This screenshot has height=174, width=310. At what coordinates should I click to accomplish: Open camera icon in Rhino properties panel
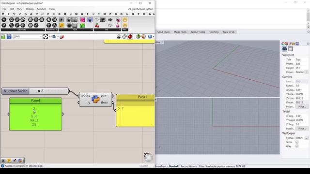point(284,49)
